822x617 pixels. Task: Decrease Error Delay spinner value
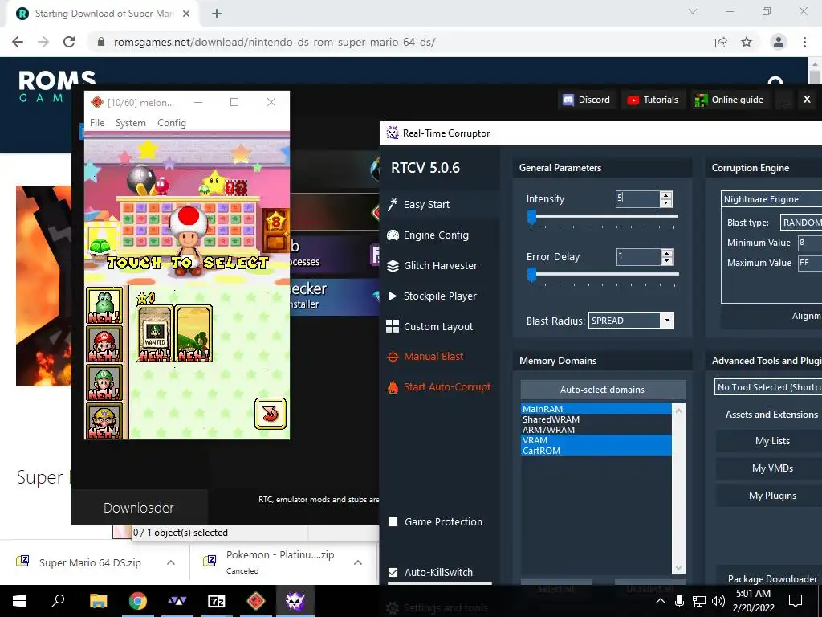(x=666, y=261)
